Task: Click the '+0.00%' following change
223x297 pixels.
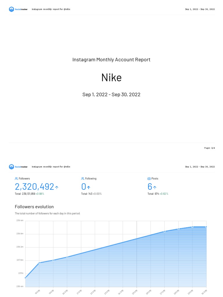Action: pyautogui.click(x=97, y=194)
